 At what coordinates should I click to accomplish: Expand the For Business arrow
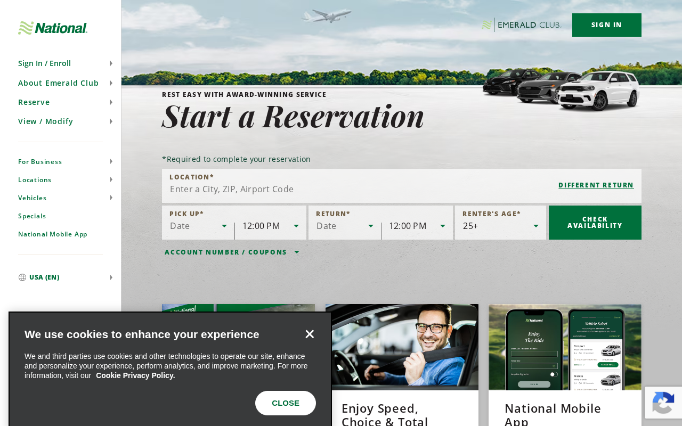[x=111, y=161]
